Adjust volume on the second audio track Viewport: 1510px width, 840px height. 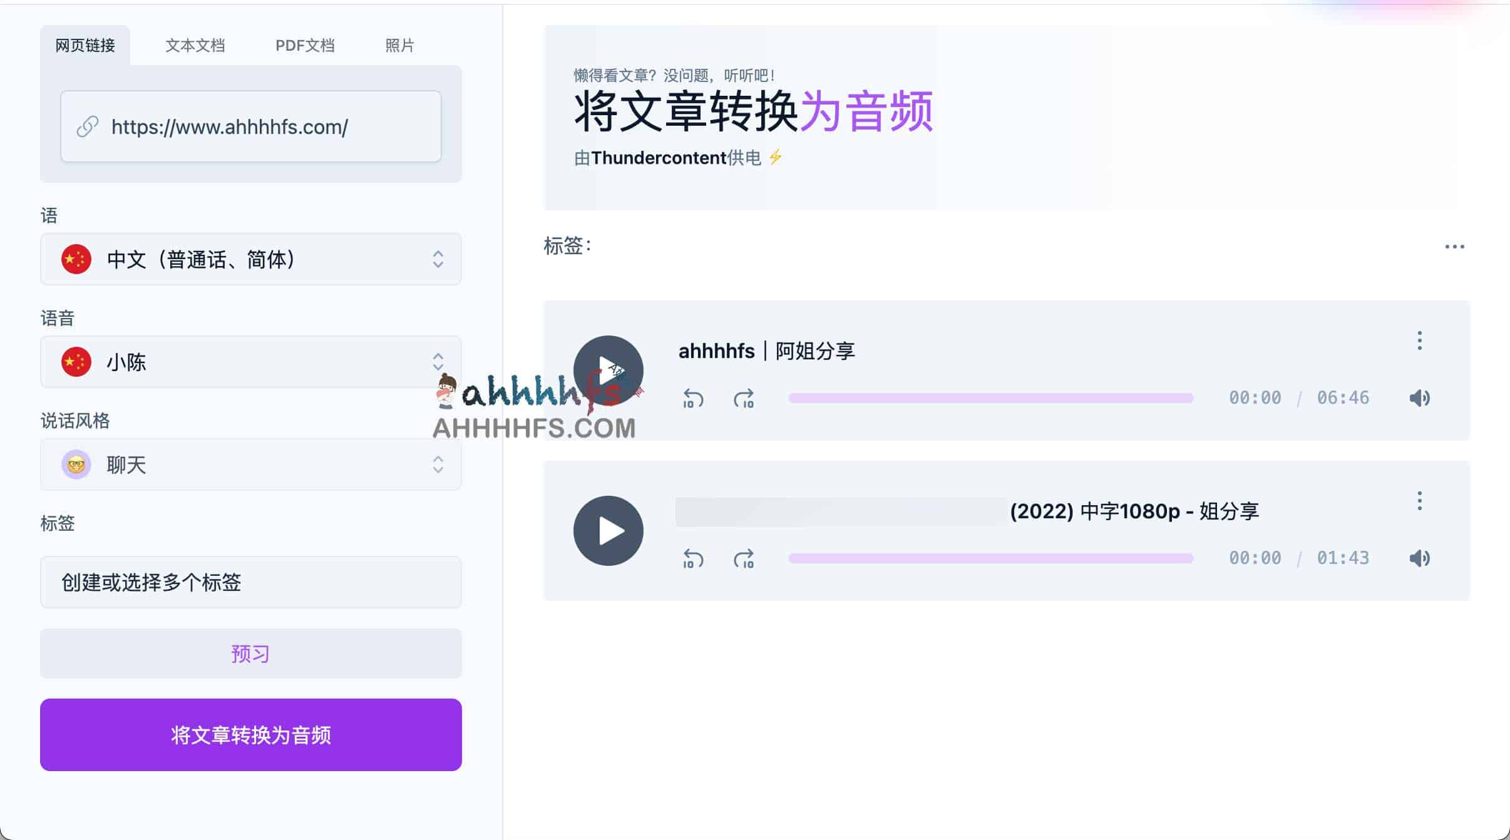[1419, 558]
